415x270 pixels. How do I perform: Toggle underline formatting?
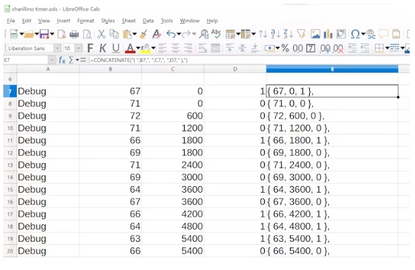[x=116, y=48]
